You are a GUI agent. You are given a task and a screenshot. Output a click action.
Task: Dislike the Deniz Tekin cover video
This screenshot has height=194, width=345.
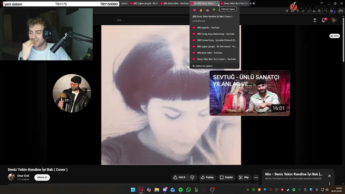(x=192, y=177)
